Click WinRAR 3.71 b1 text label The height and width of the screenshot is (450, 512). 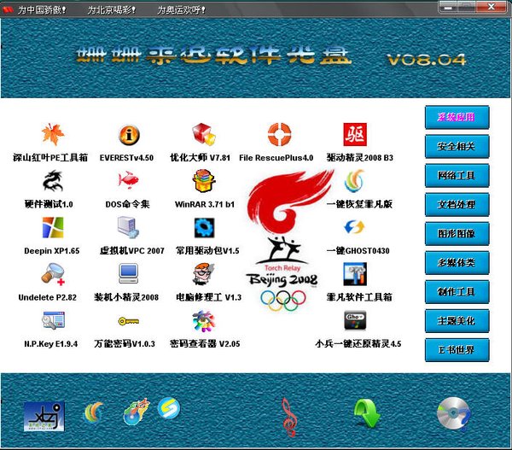(205, 205)
